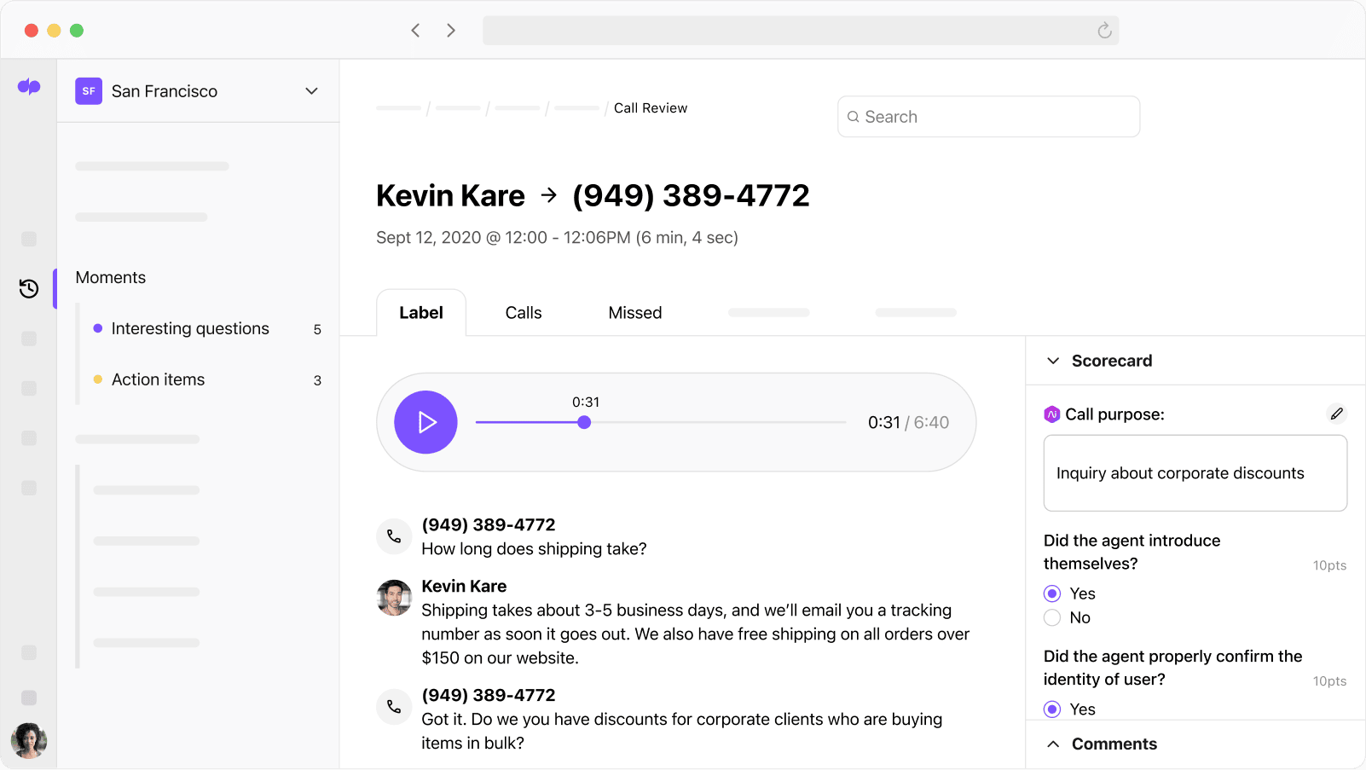
Task: Expand the Comments section
Action: [1053, 744]
